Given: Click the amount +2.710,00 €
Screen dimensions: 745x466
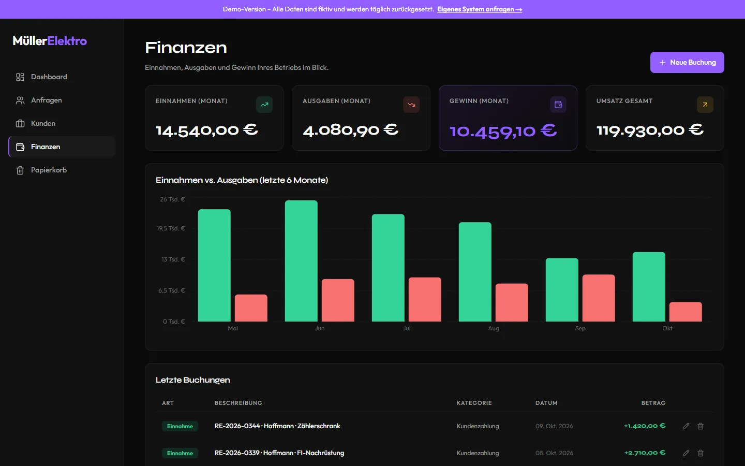Looking at the screenshot, I should (x=645, y=453).
